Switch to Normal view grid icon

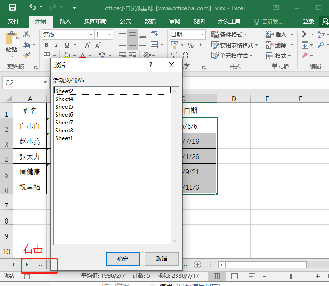click(216, 276)
